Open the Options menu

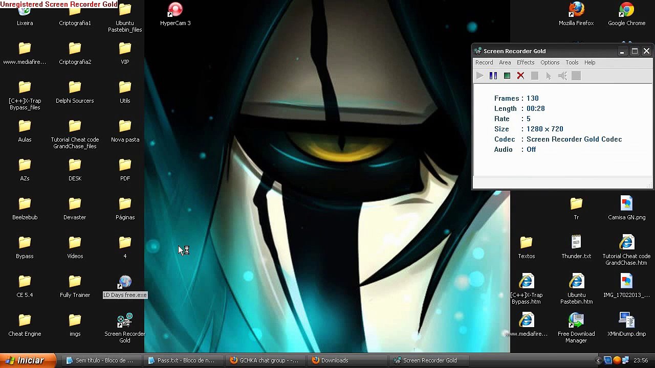point(550,62)
